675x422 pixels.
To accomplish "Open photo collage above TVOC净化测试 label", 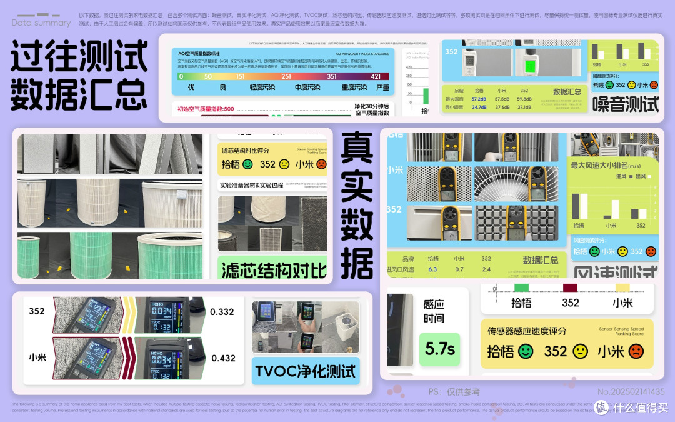I will pyautogui.click(x=306, y=327).
